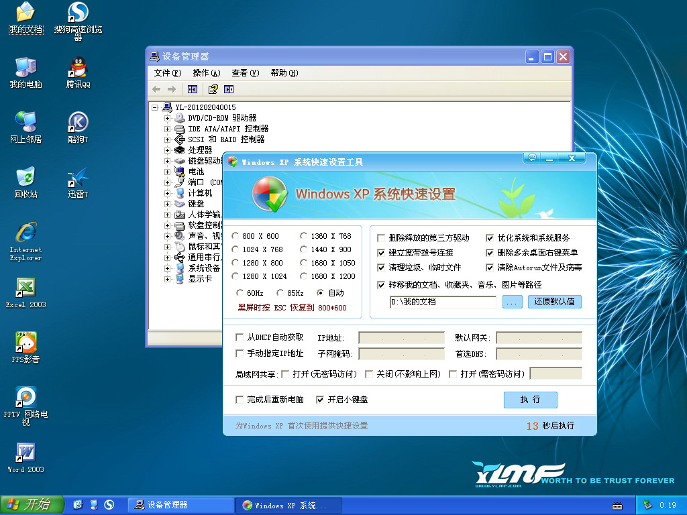Expand DVD/CD-ROM drives node

point(167,118)
